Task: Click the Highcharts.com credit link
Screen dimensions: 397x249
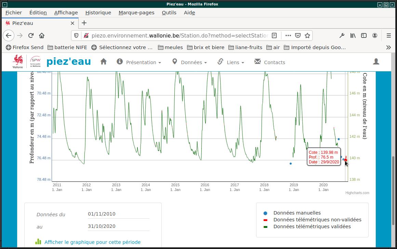Action: [x=357, y=193]
